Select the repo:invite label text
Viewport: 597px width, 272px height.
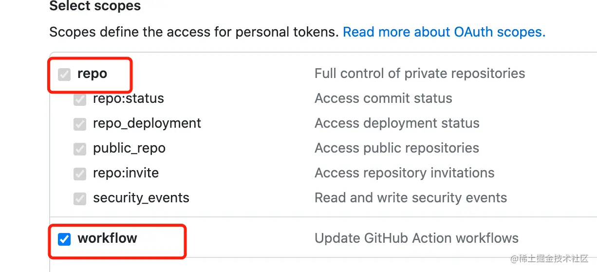point(126,173)
